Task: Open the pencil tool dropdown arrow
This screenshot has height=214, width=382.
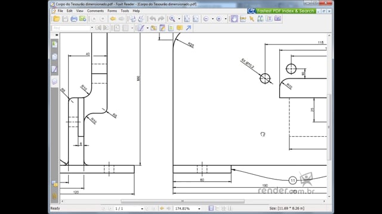Action: (x=147, y=28)
